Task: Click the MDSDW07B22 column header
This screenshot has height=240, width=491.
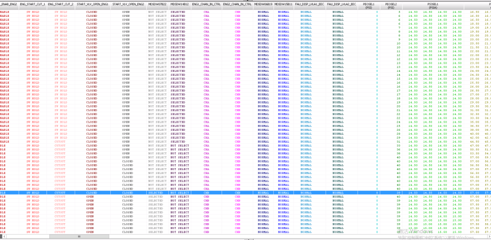Action: tap(157, 4)
